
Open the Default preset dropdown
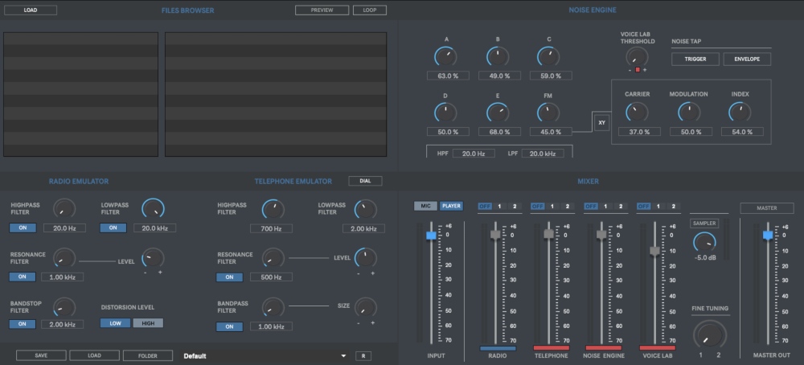point(343,355)
